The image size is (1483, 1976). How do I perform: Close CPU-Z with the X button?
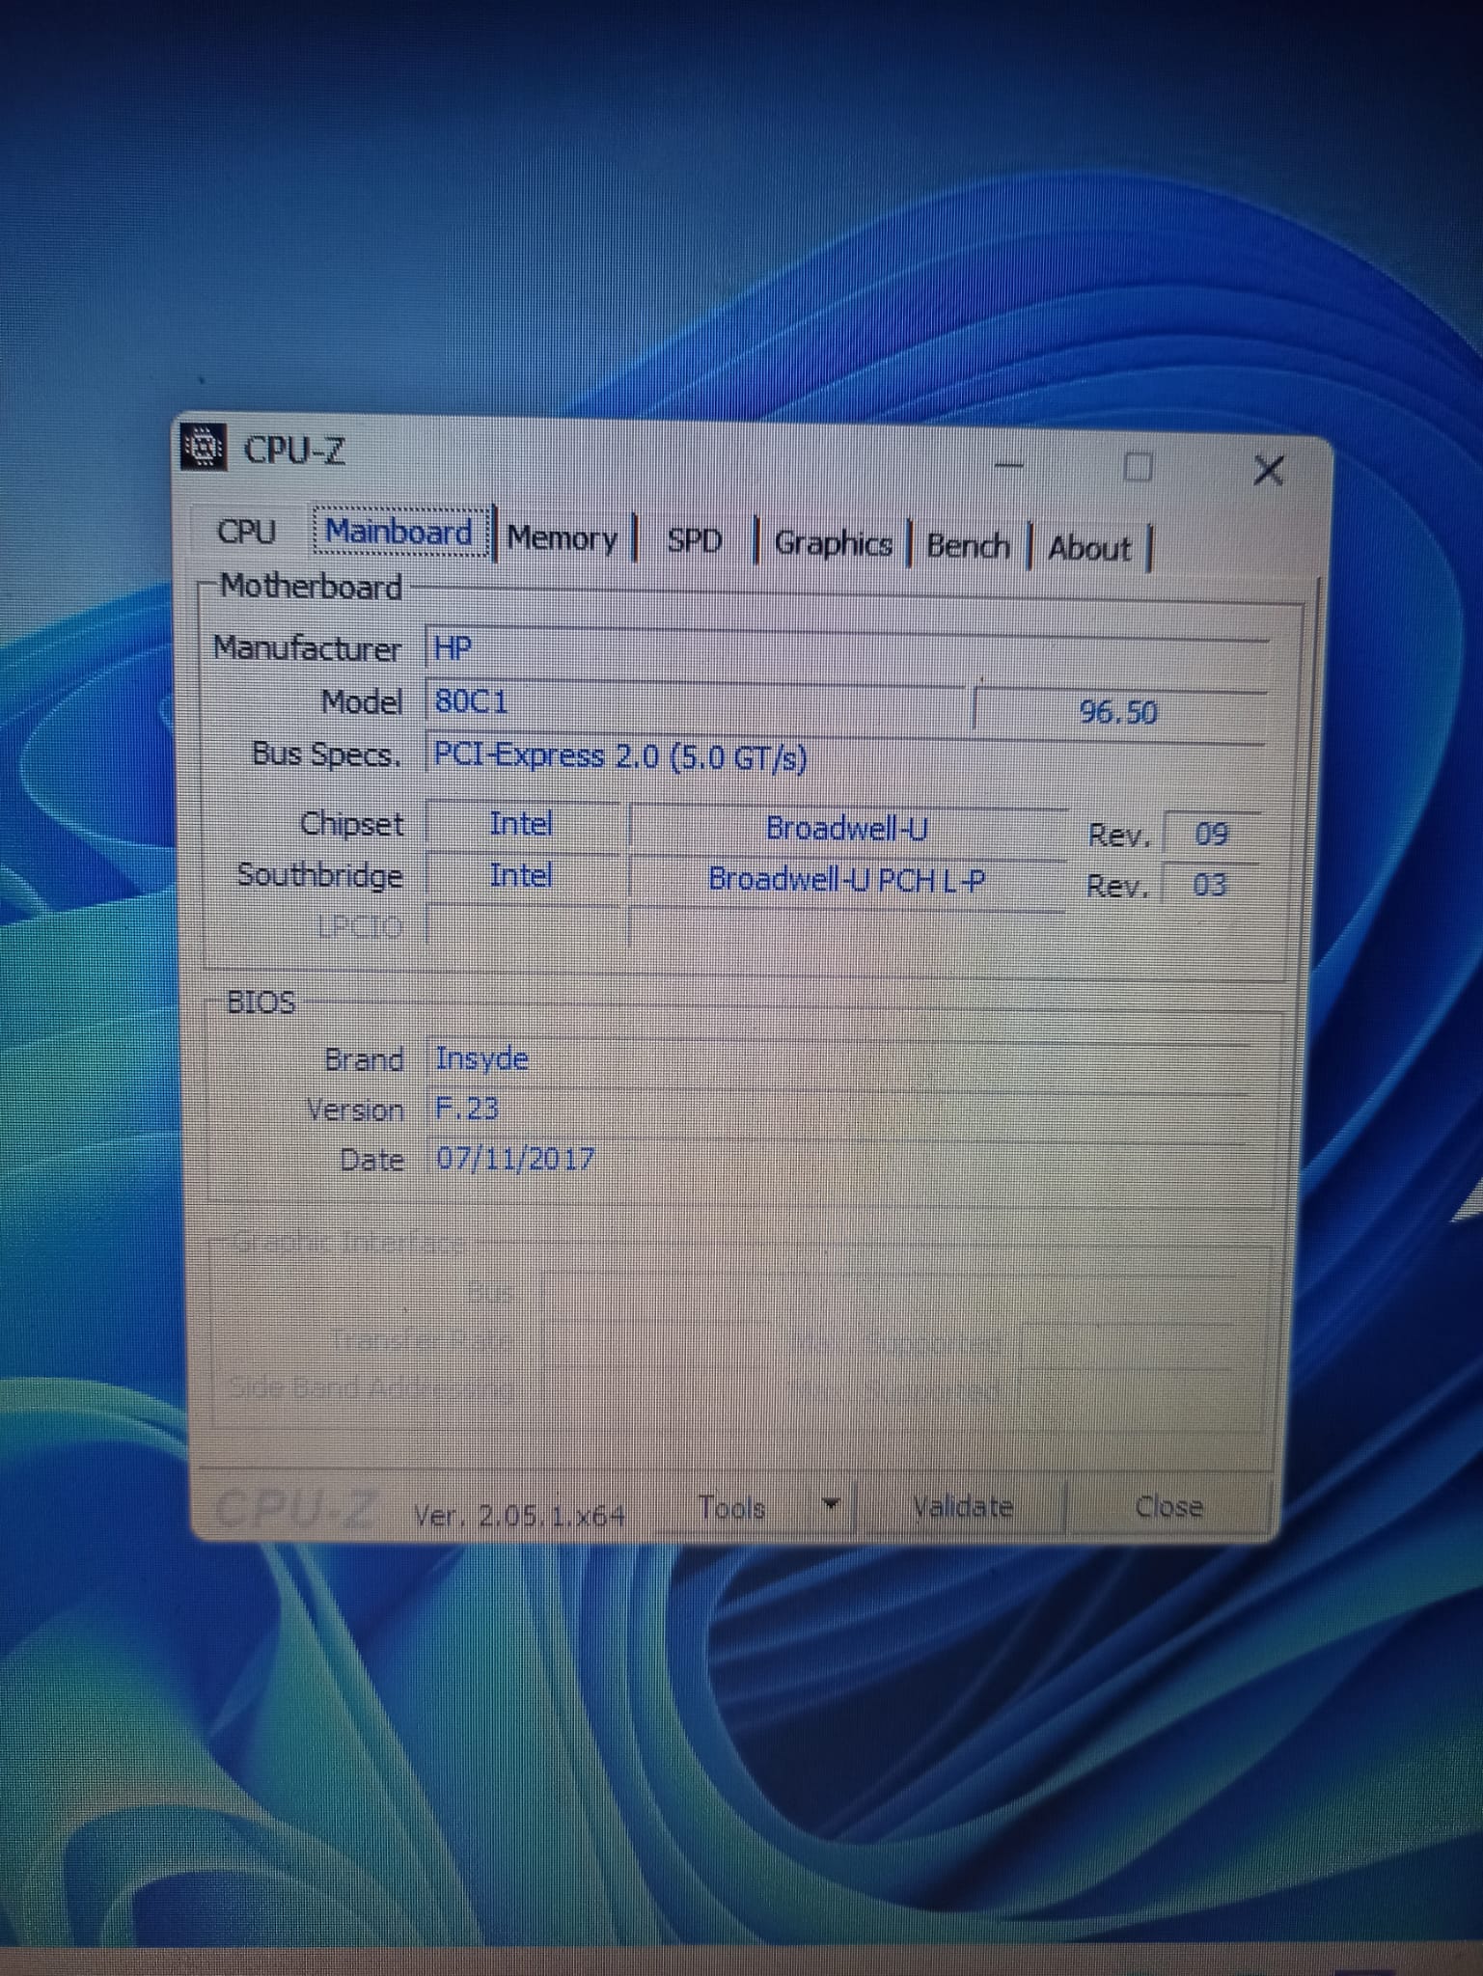[1268, 471]
